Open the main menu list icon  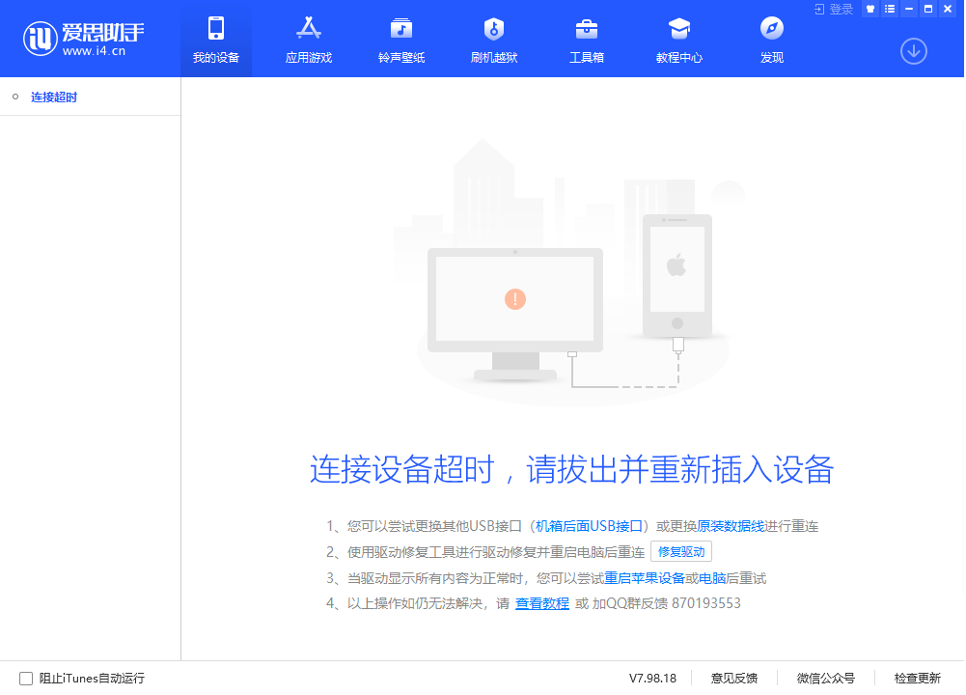tap(889, 9)
